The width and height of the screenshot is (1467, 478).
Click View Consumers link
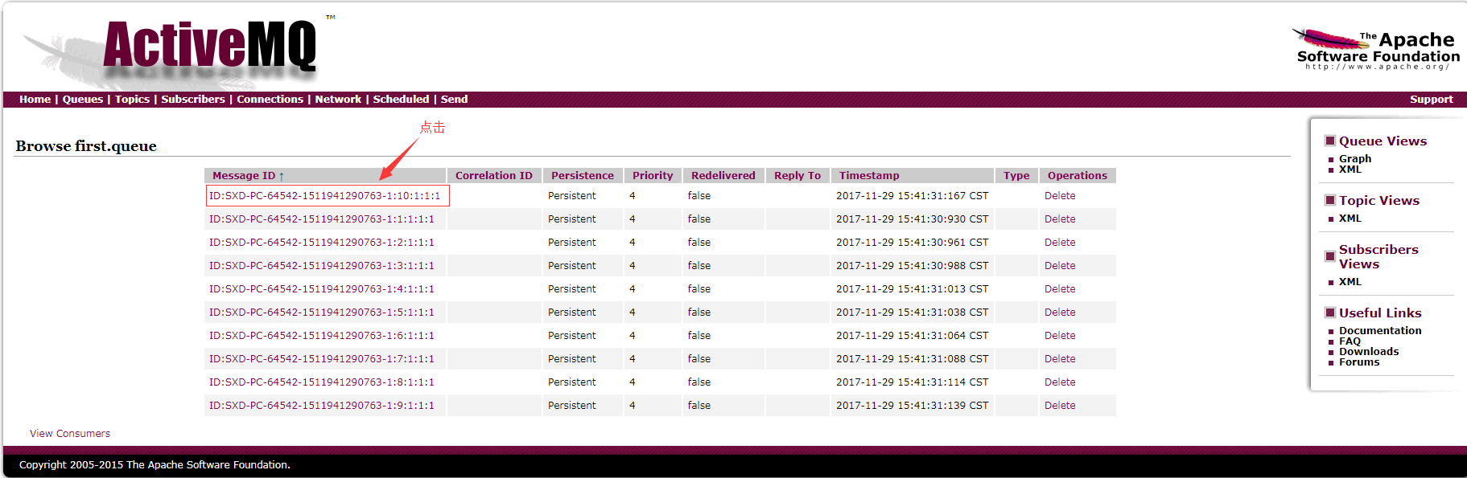point(70,433)
